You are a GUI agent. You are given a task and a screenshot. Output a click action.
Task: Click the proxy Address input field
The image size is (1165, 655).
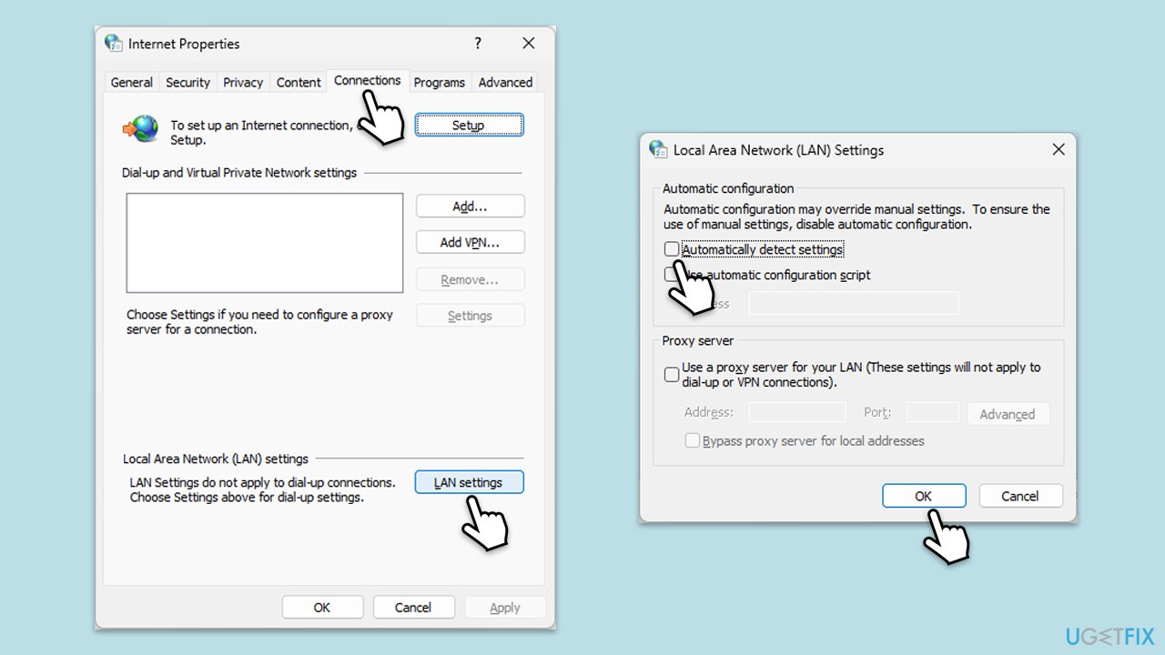(797, 412)
